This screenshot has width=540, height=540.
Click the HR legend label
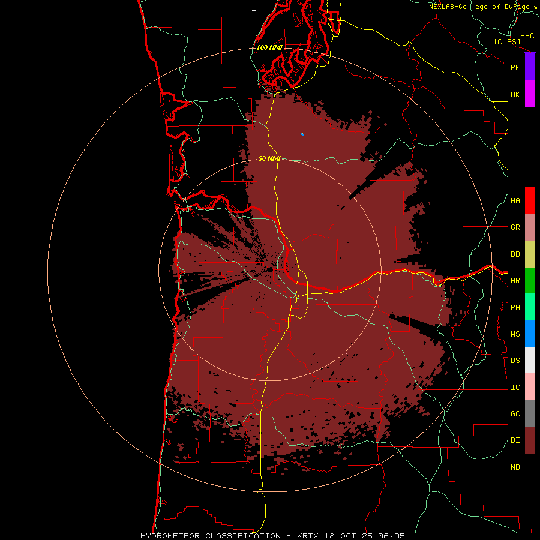515,281
